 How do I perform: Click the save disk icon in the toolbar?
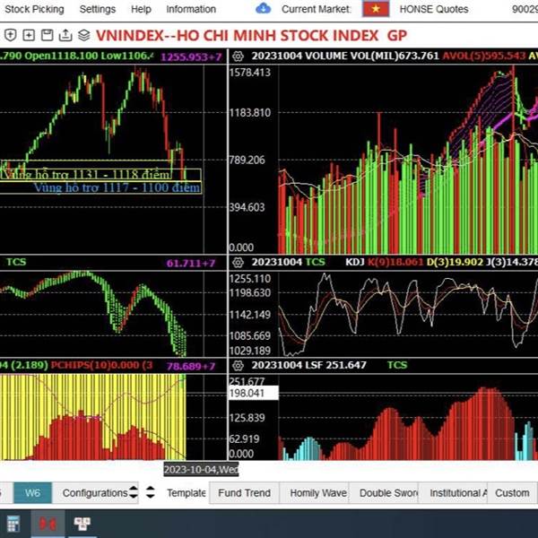point(47,35)
